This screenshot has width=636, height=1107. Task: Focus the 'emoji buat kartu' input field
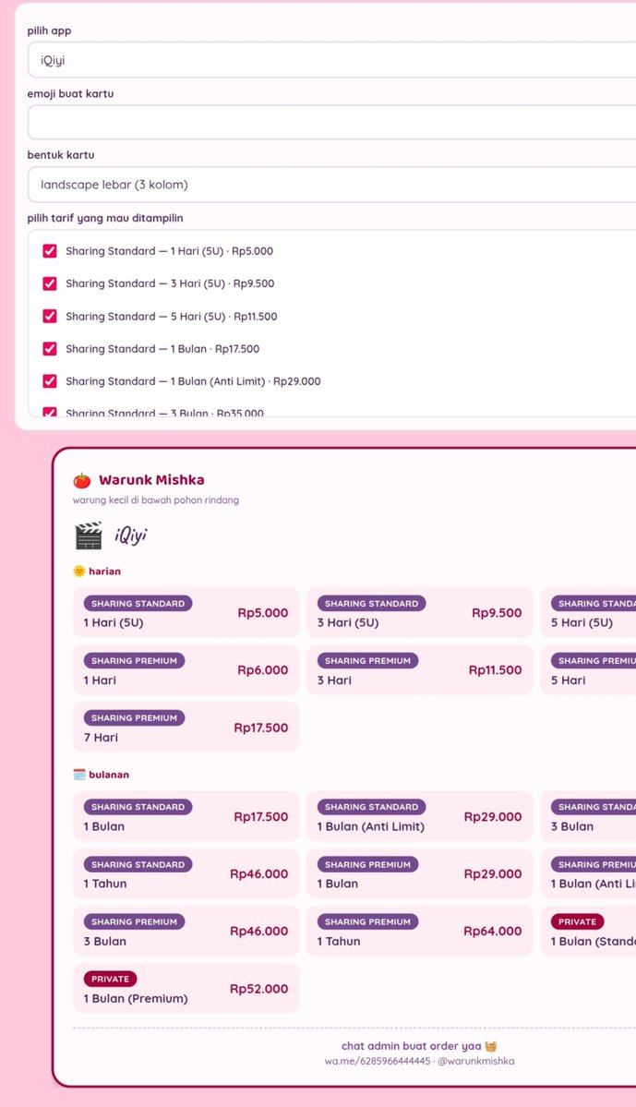pos(331,122)
